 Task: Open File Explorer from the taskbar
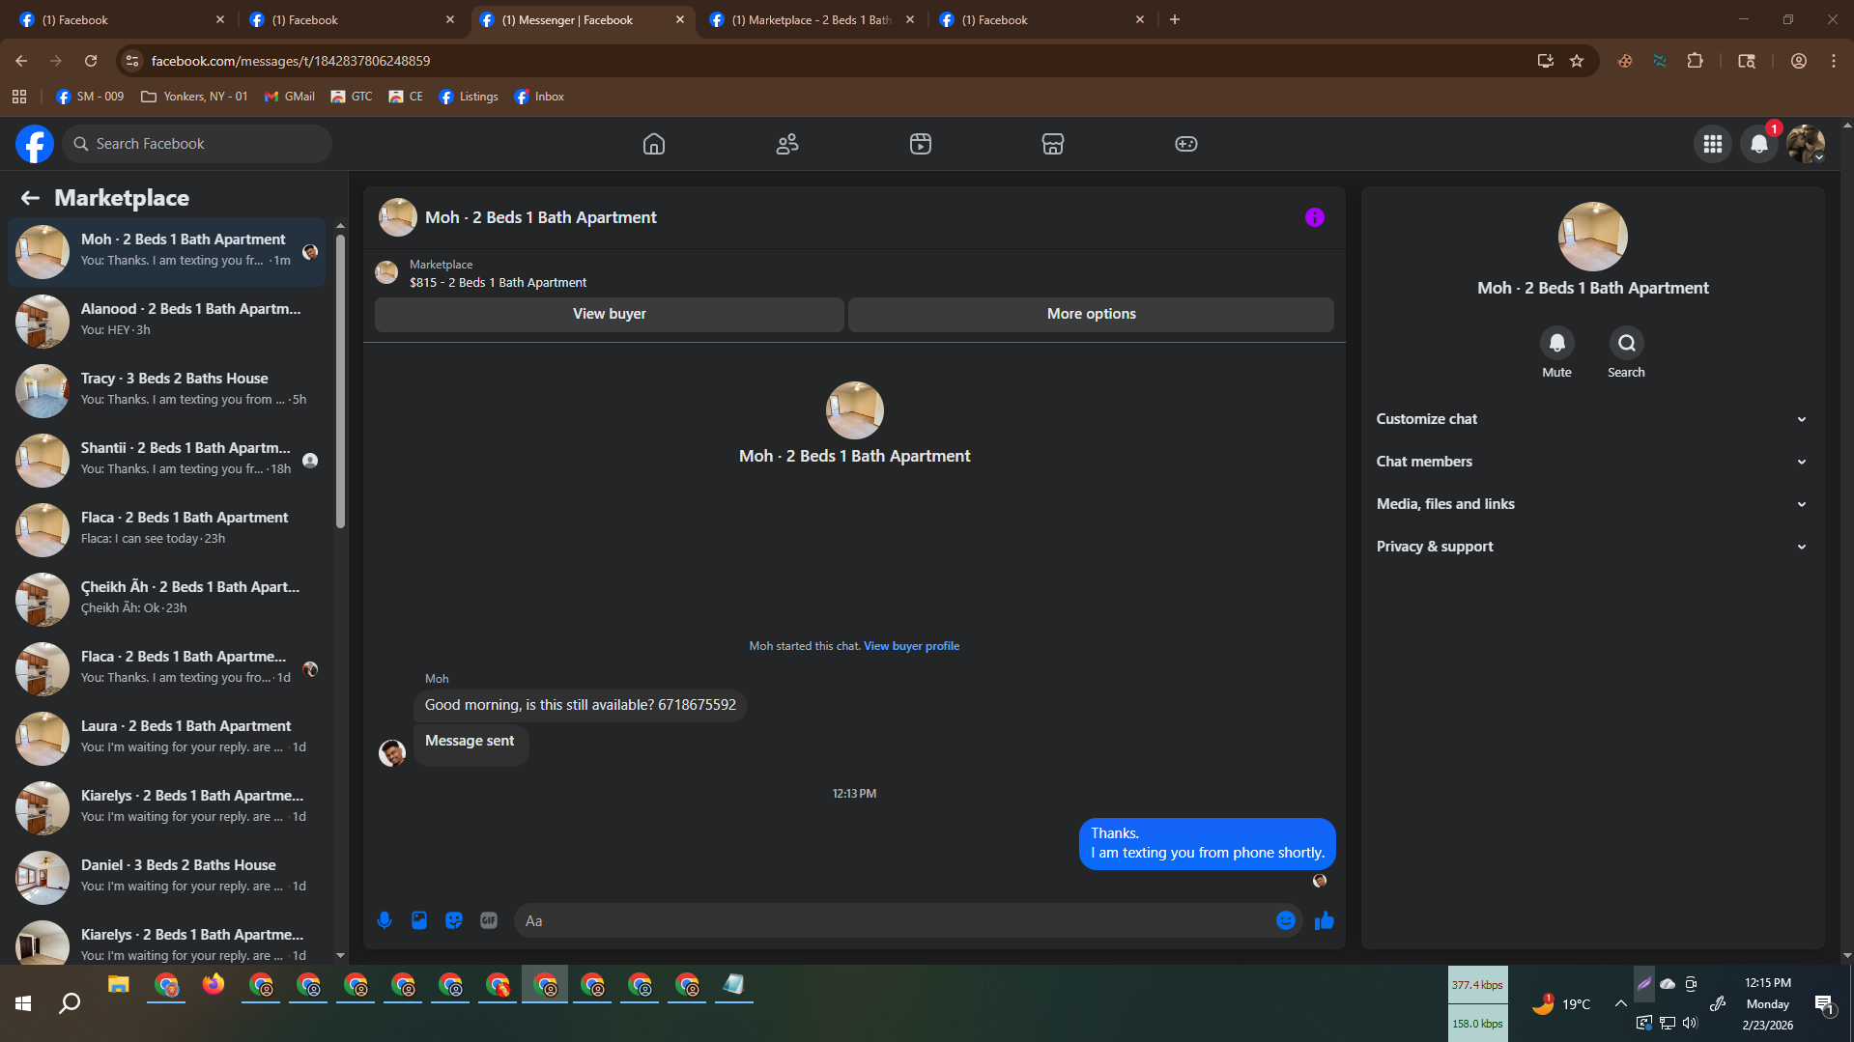pyautogui.click(x=119, y=985)
